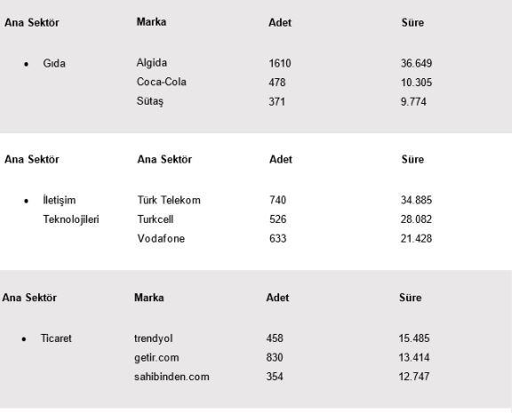
Task: Click Algida's Adet value 1610
Action: click(x=280, y=63)
